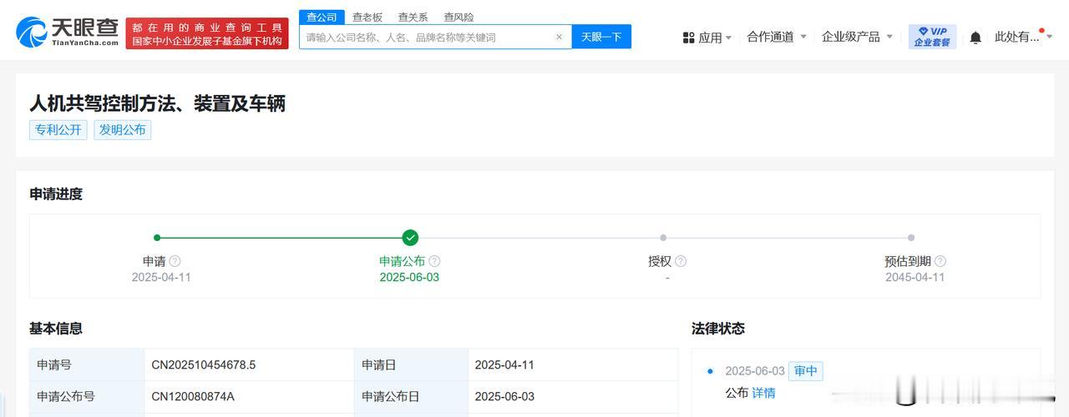Click the 法律状态 section heading
Viewport: 1069px width, 417px height.
tap(718, 329)
